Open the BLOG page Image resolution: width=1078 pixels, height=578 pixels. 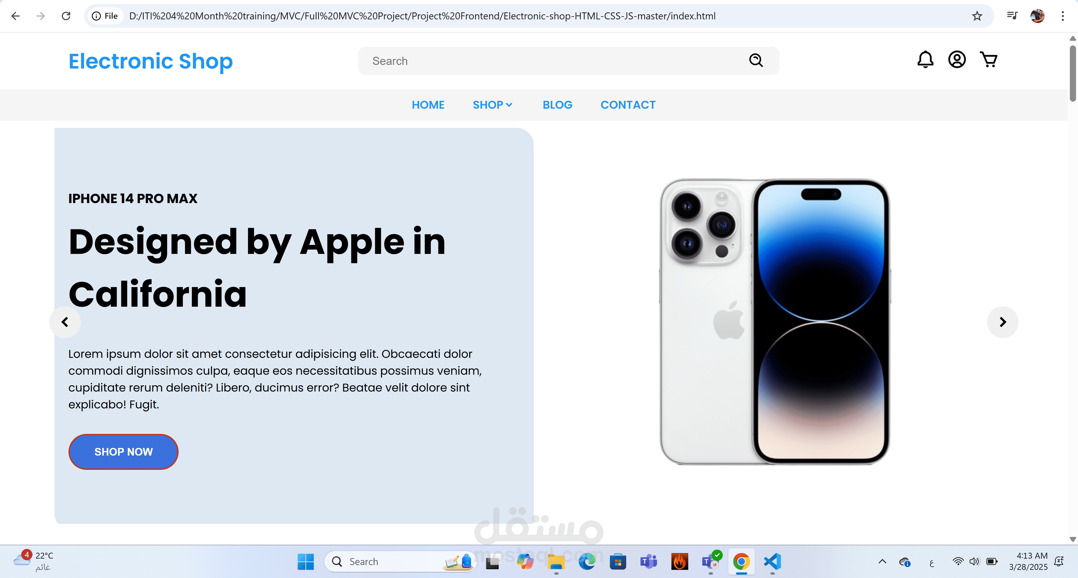point(557,105)
